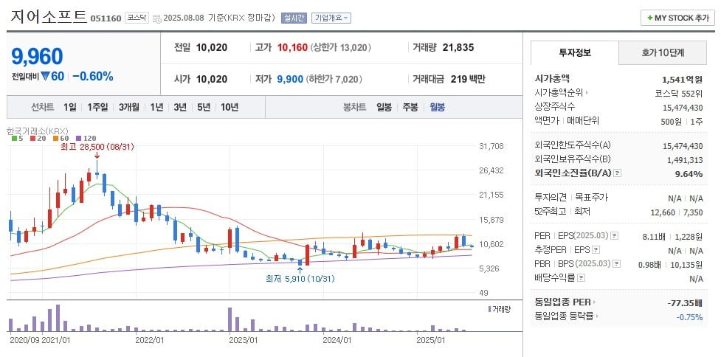Click the 외국인보유주식수 value 1,491,313

pyautogui.click(x=685, y=159)
